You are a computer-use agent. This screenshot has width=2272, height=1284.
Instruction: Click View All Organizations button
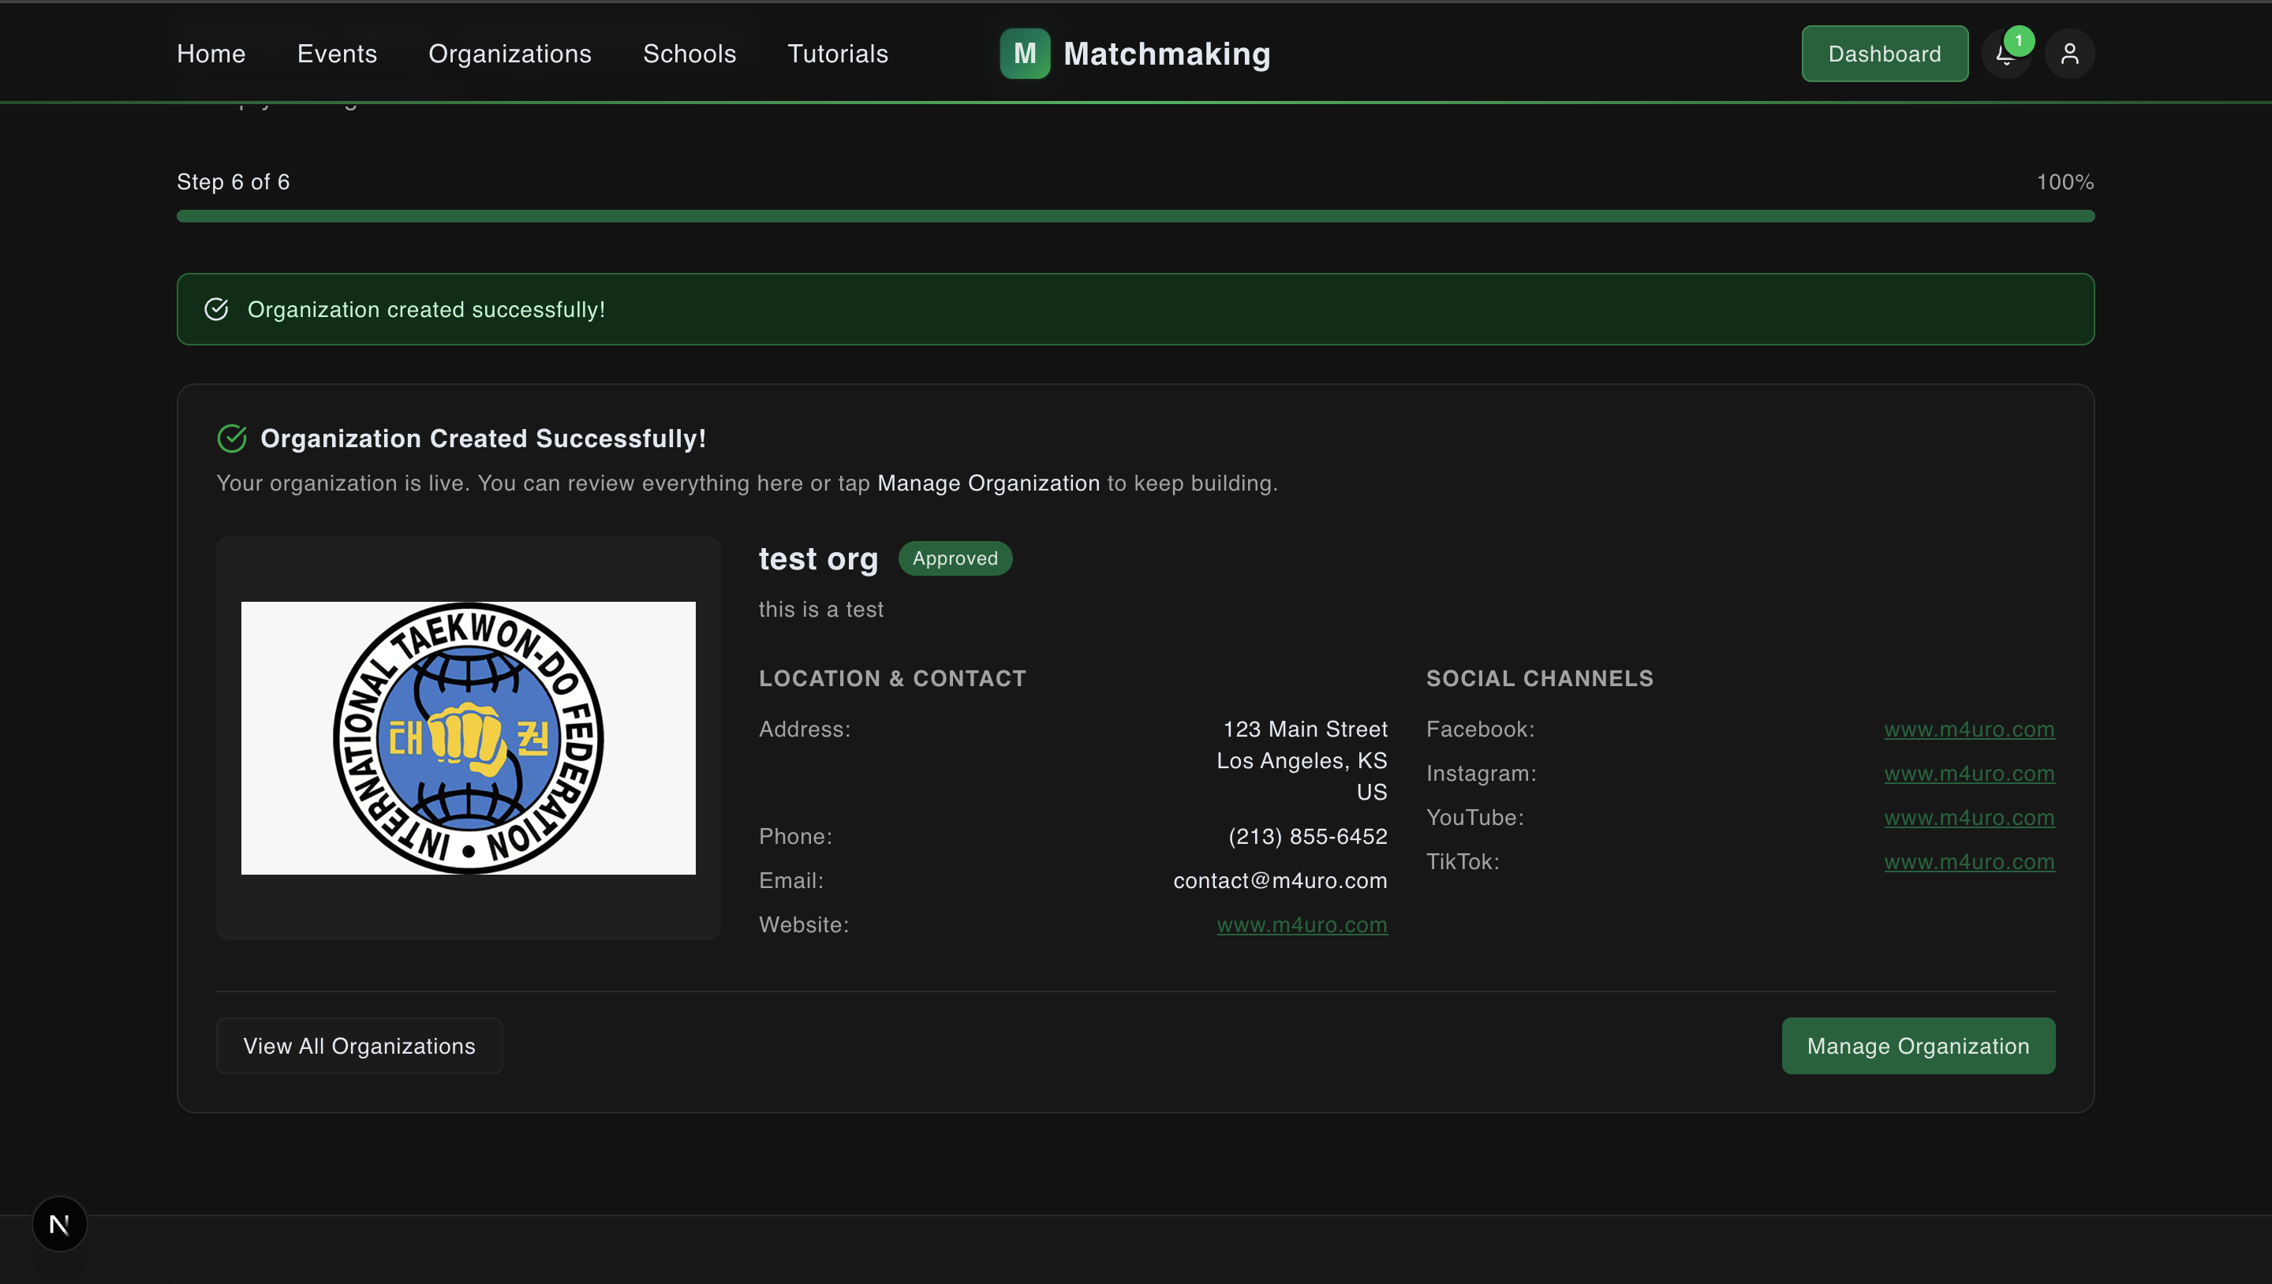(x=359, y=1045)
